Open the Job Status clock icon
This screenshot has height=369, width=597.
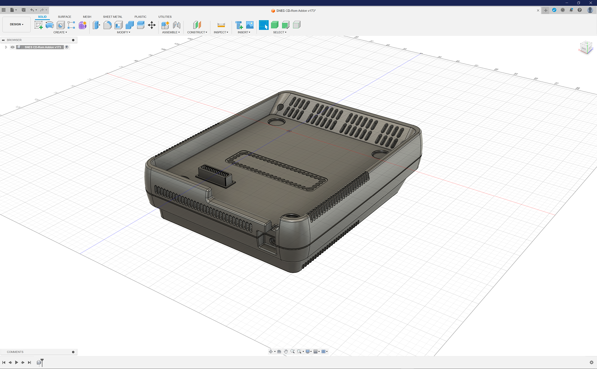563,10
